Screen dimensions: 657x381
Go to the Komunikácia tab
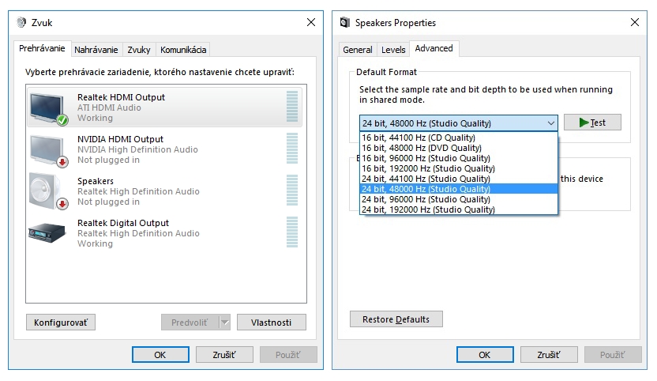(183, 50)
